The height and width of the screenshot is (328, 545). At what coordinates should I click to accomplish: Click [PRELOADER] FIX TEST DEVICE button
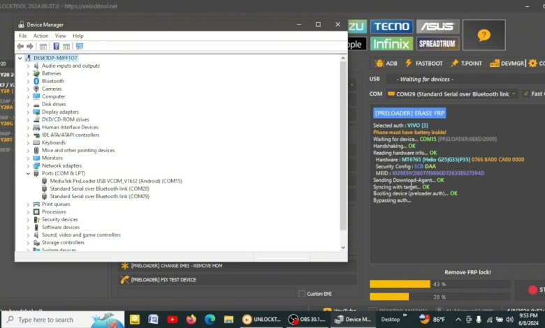(163, 280)
